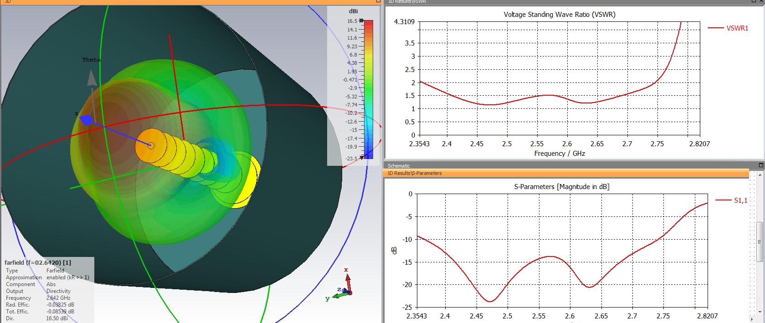This screenshot has width=765, height=323.
Task: Click the dBi color scale bar
Action: pyautogui.click(x=369, y=89)
